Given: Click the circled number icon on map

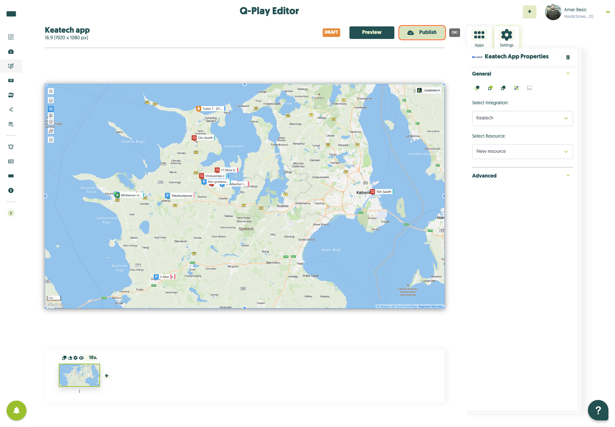Looking at the screenshot, I should click(x=51, y=122).
